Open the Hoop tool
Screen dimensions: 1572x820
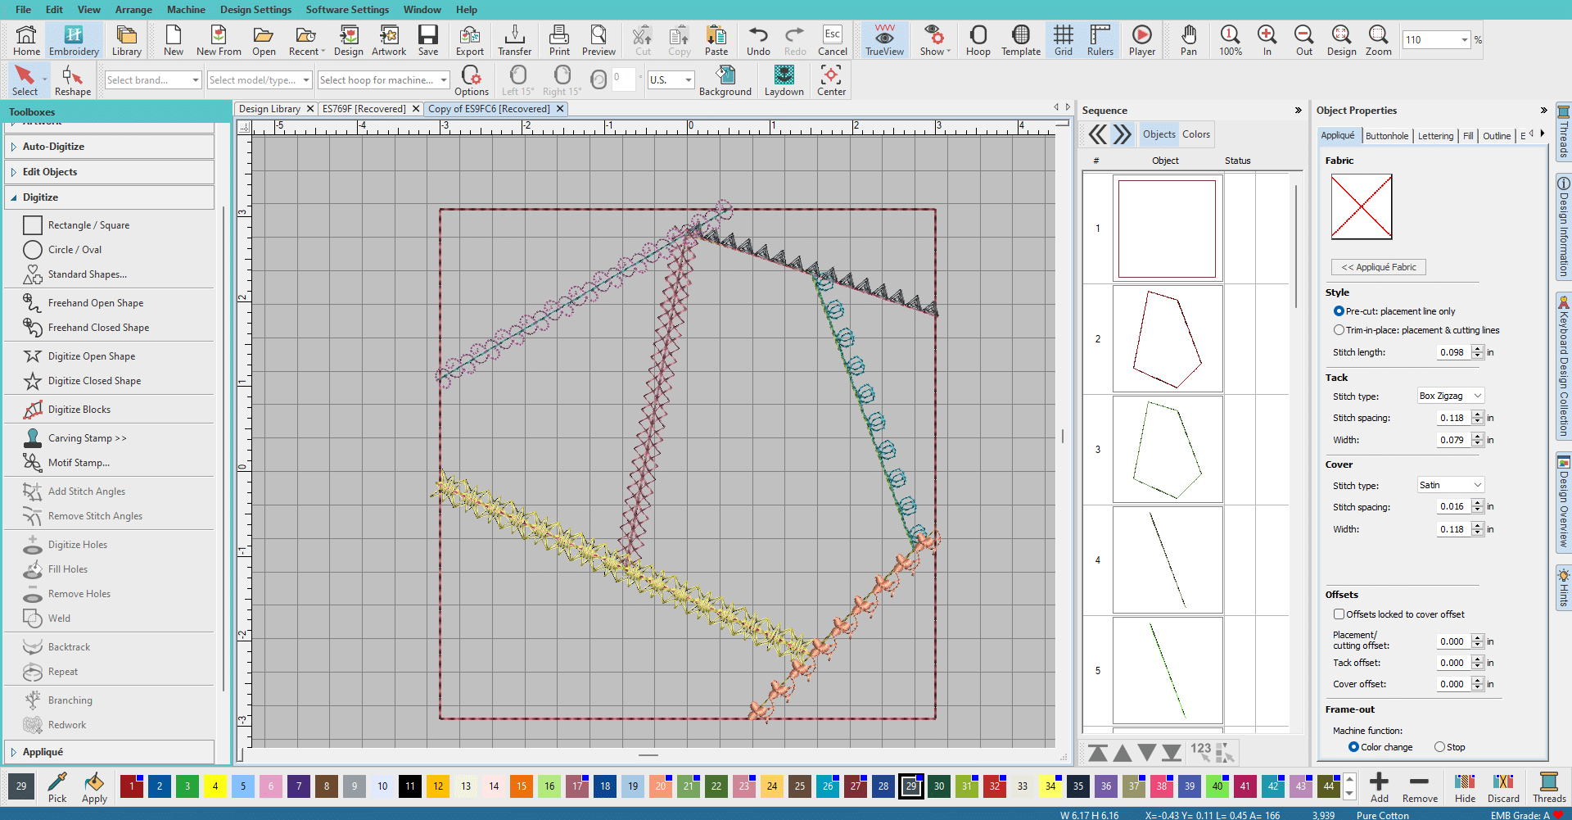pyautogui.click(x=978, y=40)
